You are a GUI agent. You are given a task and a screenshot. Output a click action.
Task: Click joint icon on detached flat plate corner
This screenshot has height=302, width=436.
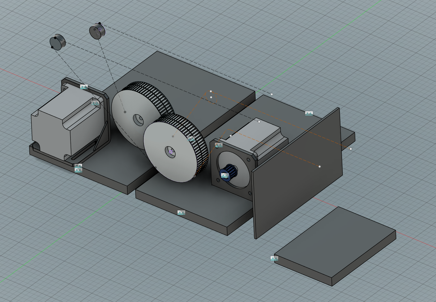(274, 258)
